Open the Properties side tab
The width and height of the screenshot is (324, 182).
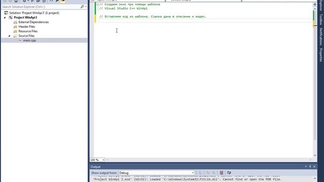321,55
